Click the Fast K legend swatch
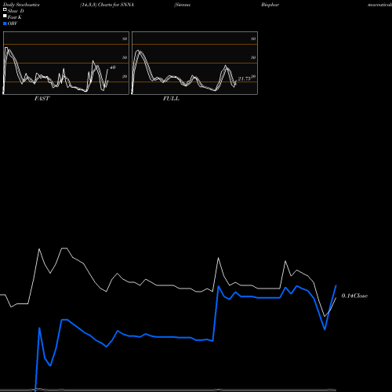Screen dimensions: 392x392 5,16
